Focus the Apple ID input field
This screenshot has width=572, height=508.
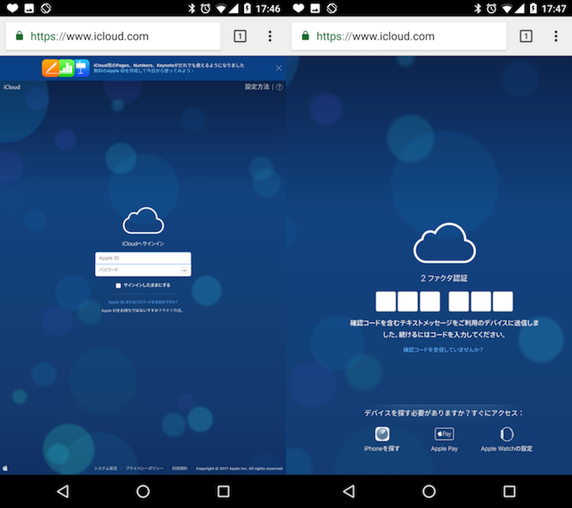tap(143, 258)
